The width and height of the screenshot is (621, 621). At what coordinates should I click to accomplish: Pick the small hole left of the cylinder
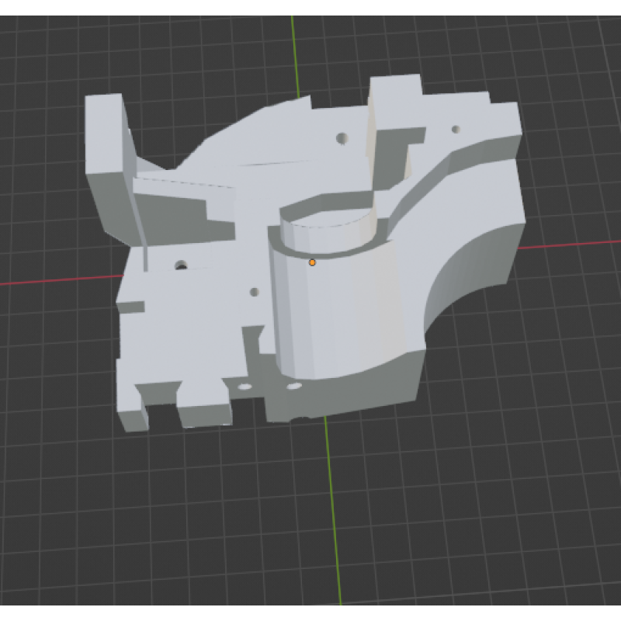(254, 293)
